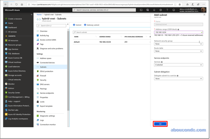This screenshot has height=139, width=210.
Task: Open portal settings gear icon
Action: pos(160,10)
